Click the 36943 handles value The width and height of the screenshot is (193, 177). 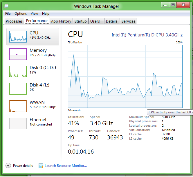click(x=115, y=137)
